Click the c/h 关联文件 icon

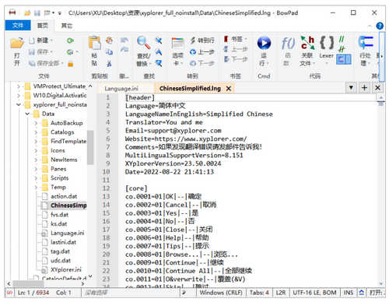[x=307, y=43]
